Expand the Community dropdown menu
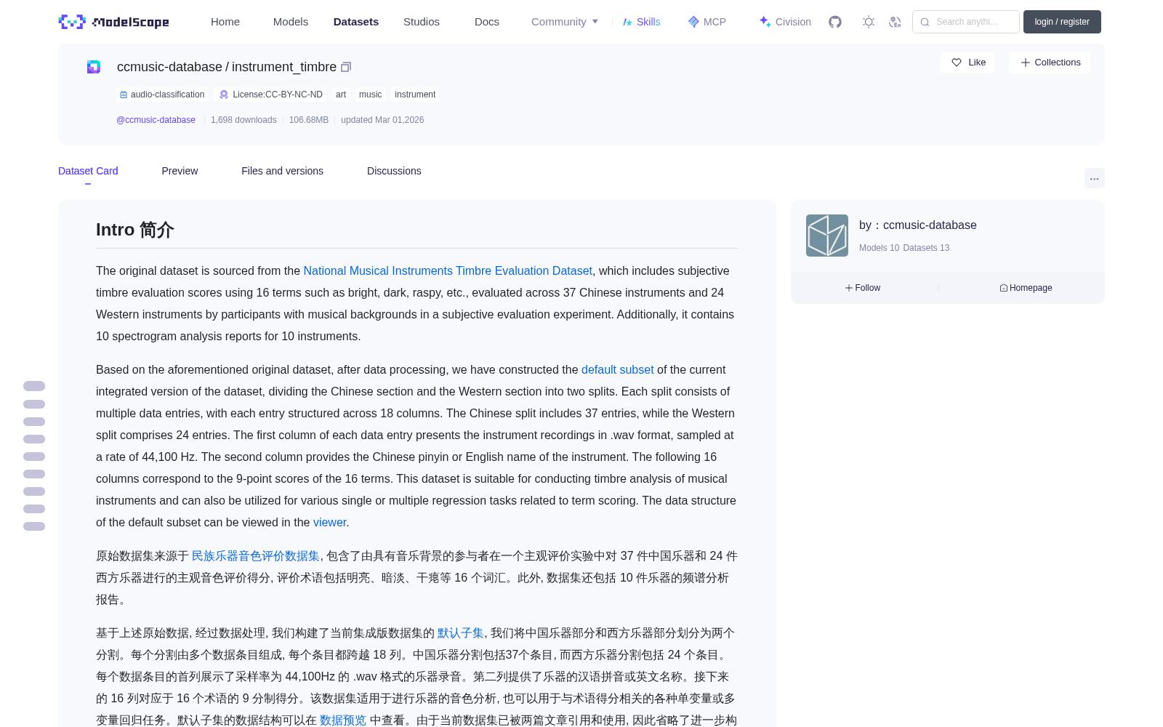Screen dimensions: 1163x727 (565, 22)
